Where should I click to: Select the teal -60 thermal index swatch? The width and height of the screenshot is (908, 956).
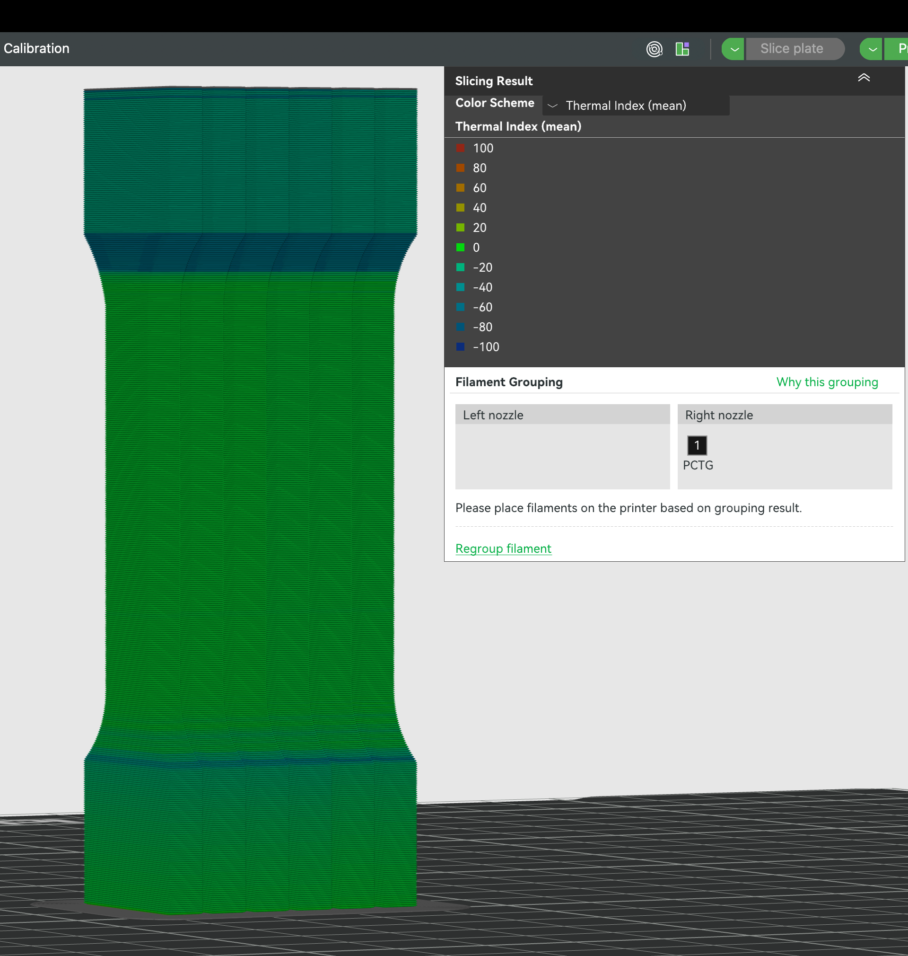click(460, 307)
